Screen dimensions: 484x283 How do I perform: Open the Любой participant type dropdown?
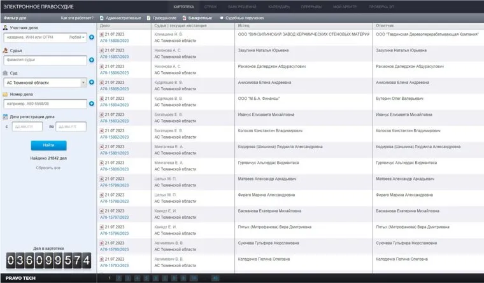tap(76, 38)
